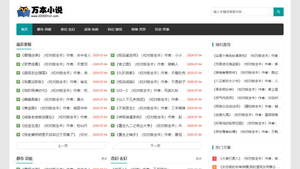Open the novel 《最强逆袭》 by 关中老人
Viewport: 300px width, 169px height.
tap(56, 55)
